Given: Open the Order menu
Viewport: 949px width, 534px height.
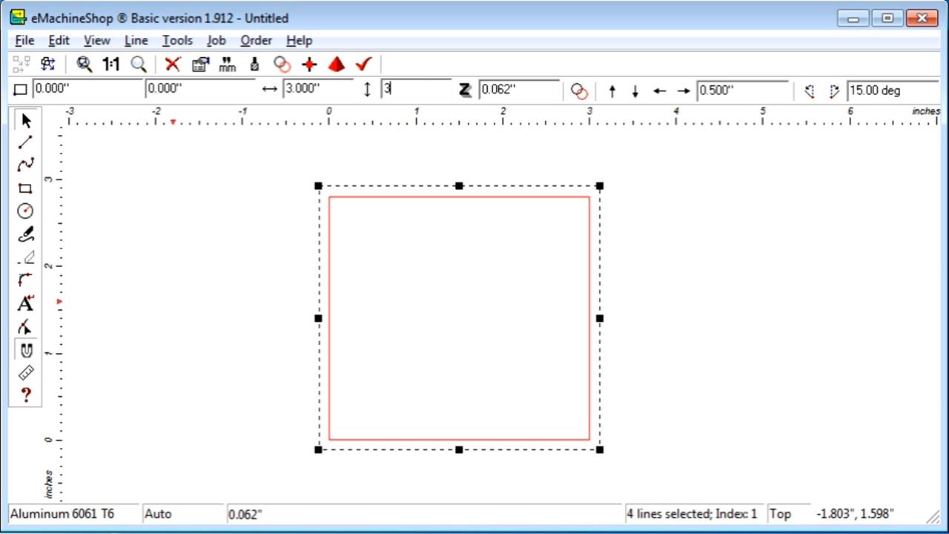Looking at the screenshot, I should click(256, 41).
